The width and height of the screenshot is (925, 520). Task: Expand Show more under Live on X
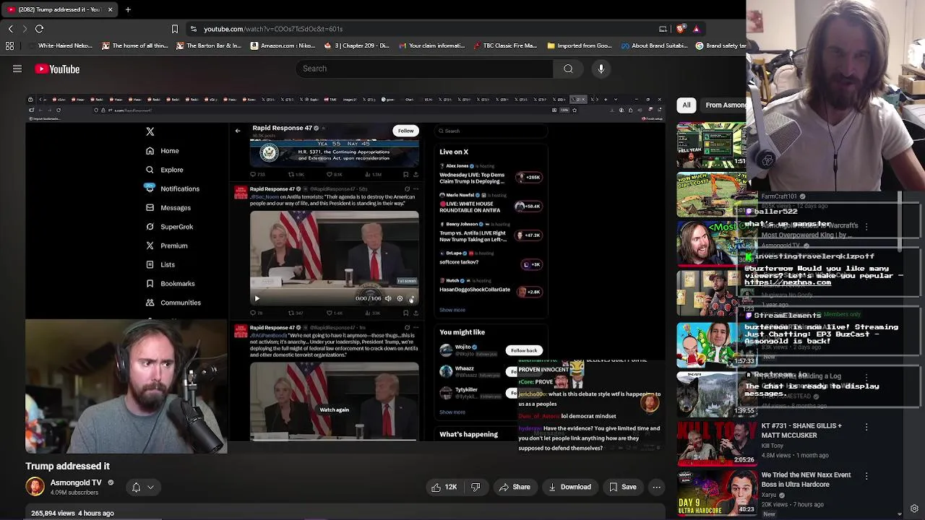point(452,310)
